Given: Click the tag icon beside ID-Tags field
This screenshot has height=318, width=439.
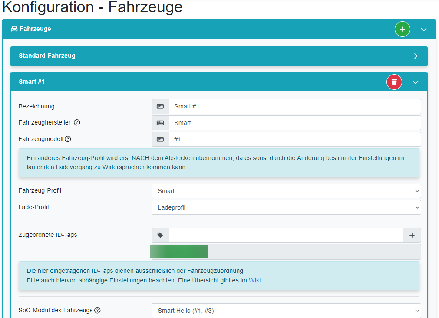Looking at the screenshot, I should point(160,235).
